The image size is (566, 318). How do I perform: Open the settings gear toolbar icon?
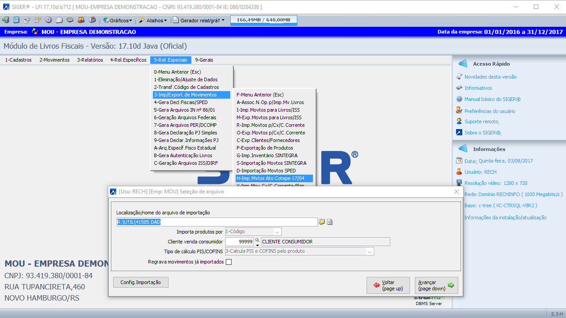tap(48, 20)
